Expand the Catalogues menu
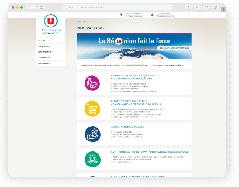Image resolution: width=239 pixels, height=187 pixels. 45,46
